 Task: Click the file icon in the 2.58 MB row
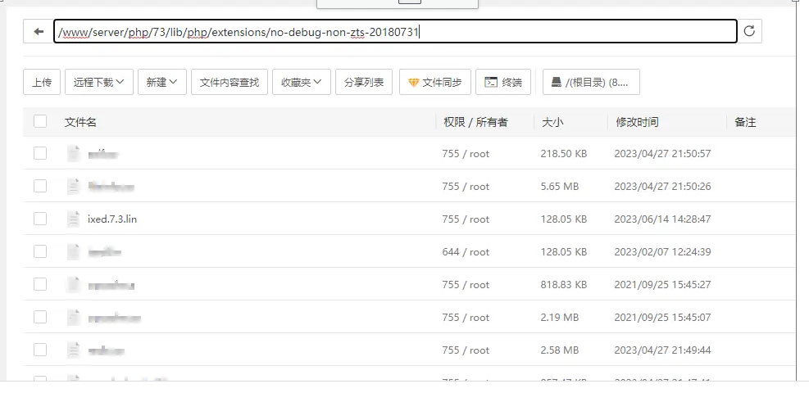(74, 350)
